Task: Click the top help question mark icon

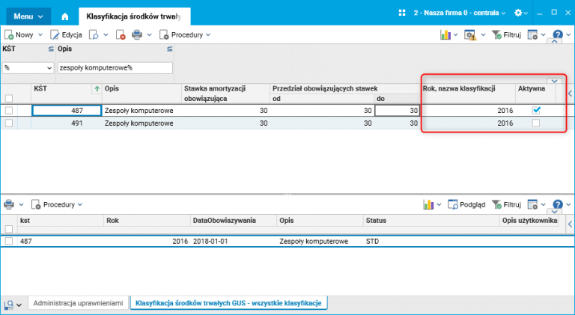Action: tap(558, 35)
